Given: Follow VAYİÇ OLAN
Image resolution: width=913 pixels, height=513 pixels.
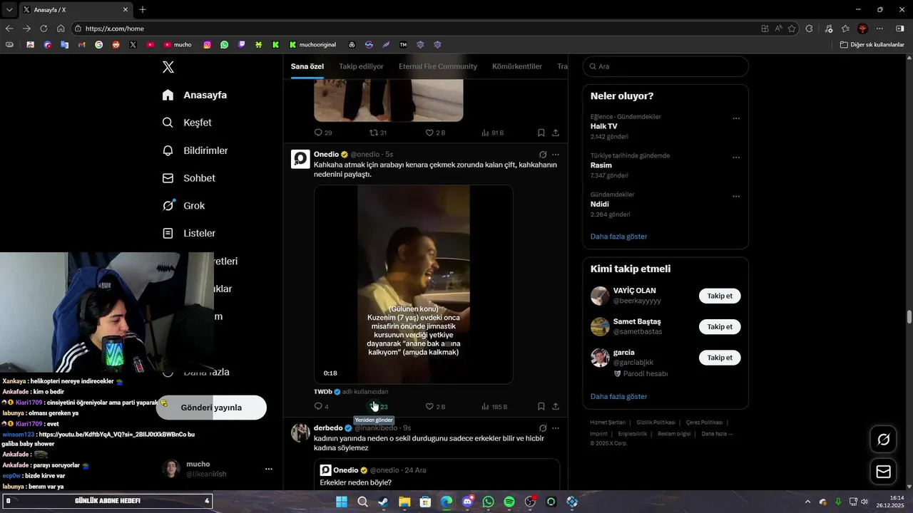Looking at the screenshot, I should click(720, 296).
